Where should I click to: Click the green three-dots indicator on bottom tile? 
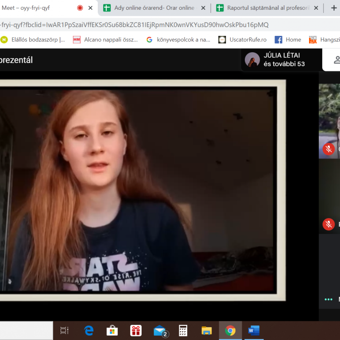[328, 299]
